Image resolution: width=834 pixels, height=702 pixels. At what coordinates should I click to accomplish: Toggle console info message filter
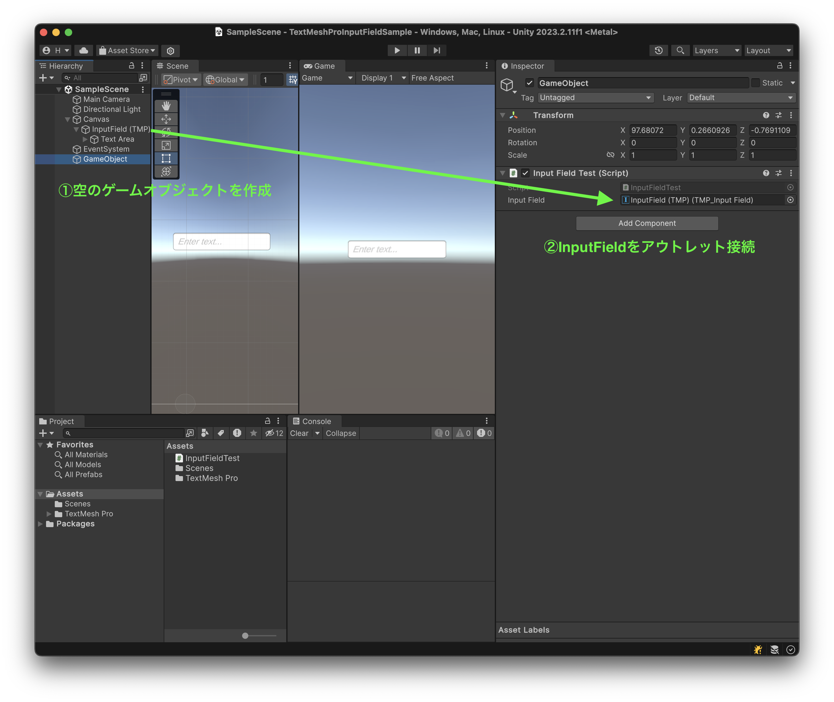[x=442, y=433]
